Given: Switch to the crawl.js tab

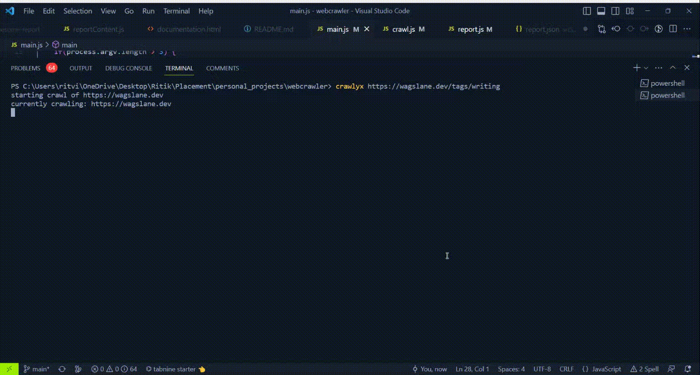Looking at the screenshot, I should (404, 29).
